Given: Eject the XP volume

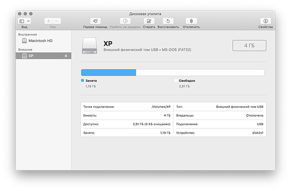Looking at the screenshot, I should coord(66,55).
